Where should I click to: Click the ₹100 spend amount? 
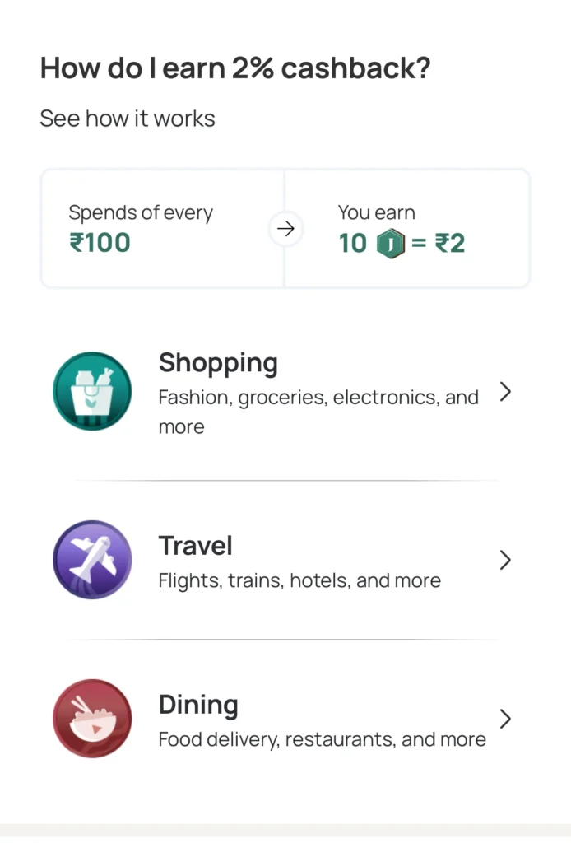[x=100, y=243]
